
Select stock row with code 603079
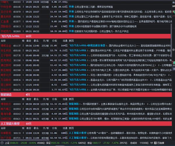(86, 12)
